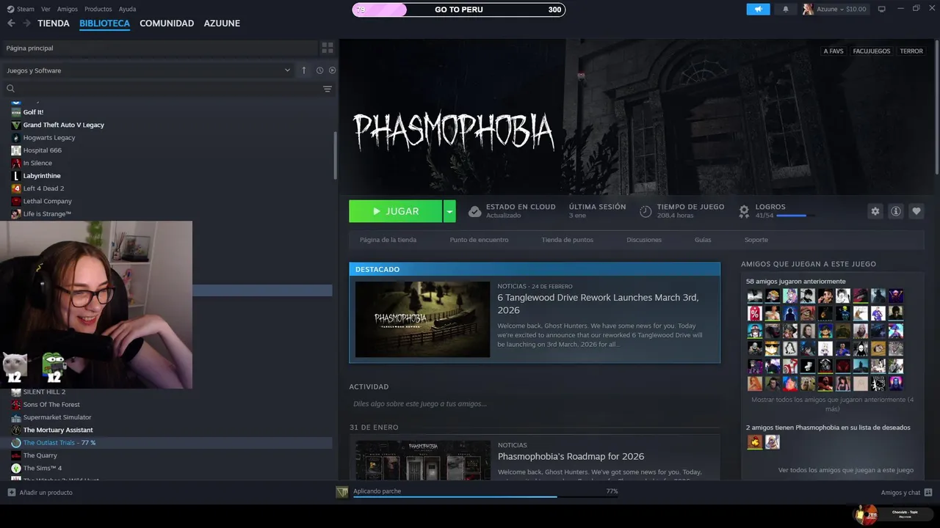Open Punto de encuentro link
Screen dimensions: 940x528
coord(479,240)
